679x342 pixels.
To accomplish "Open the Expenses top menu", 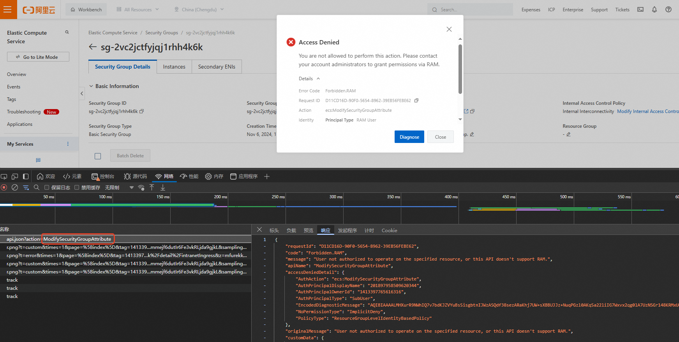I will (531, 9).
